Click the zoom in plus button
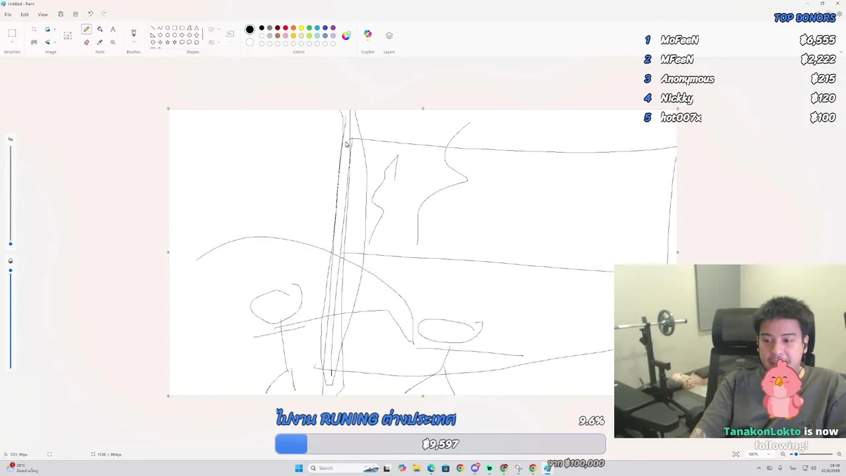 839,454
